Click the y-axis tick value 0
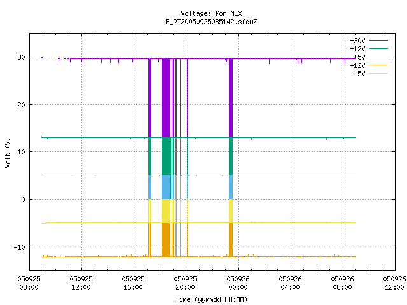 pyautogui.click(x=23, y=200)
